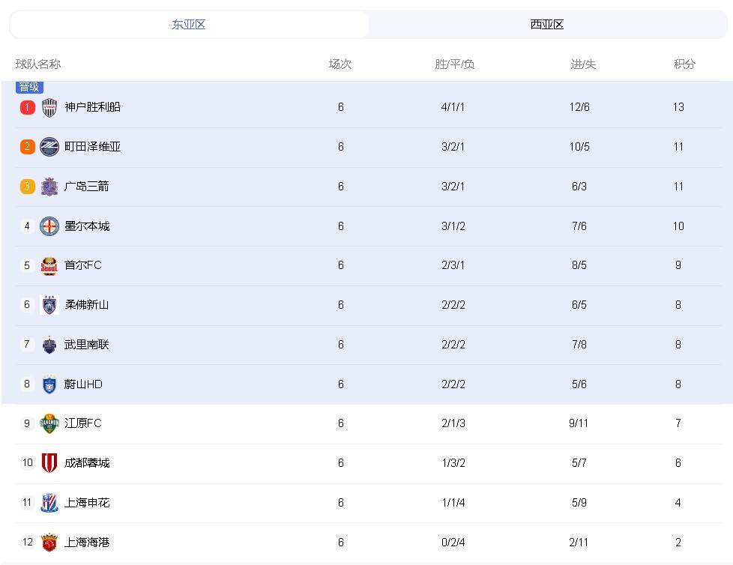Click the Sanfrecce Hiroshima (广岛三箭) badge

[x=49, y=186]
